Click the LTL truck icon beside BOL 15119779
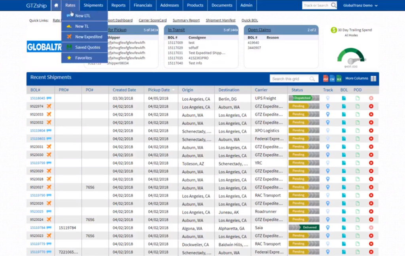 (49, 244)
